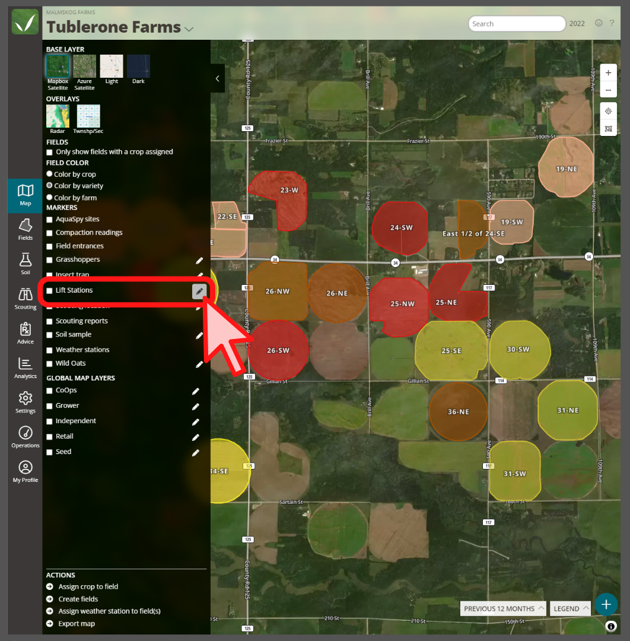Expand the Previous 12 Months panel
The image size is (630, 641).
503,608
